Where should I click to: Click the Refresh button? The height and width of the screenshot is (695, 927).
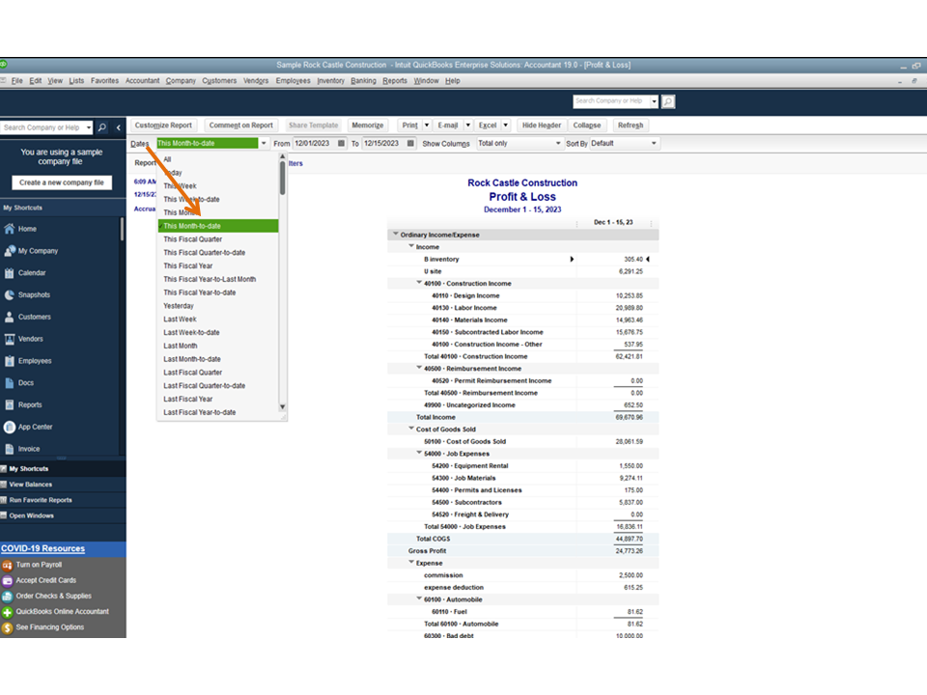[631, 125]
